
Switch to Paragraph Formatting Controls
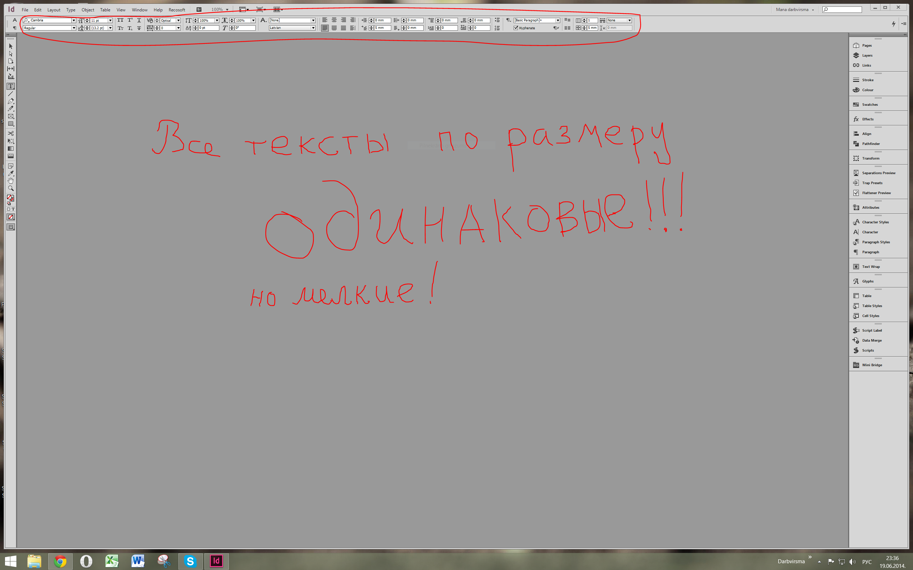point(15,28)
